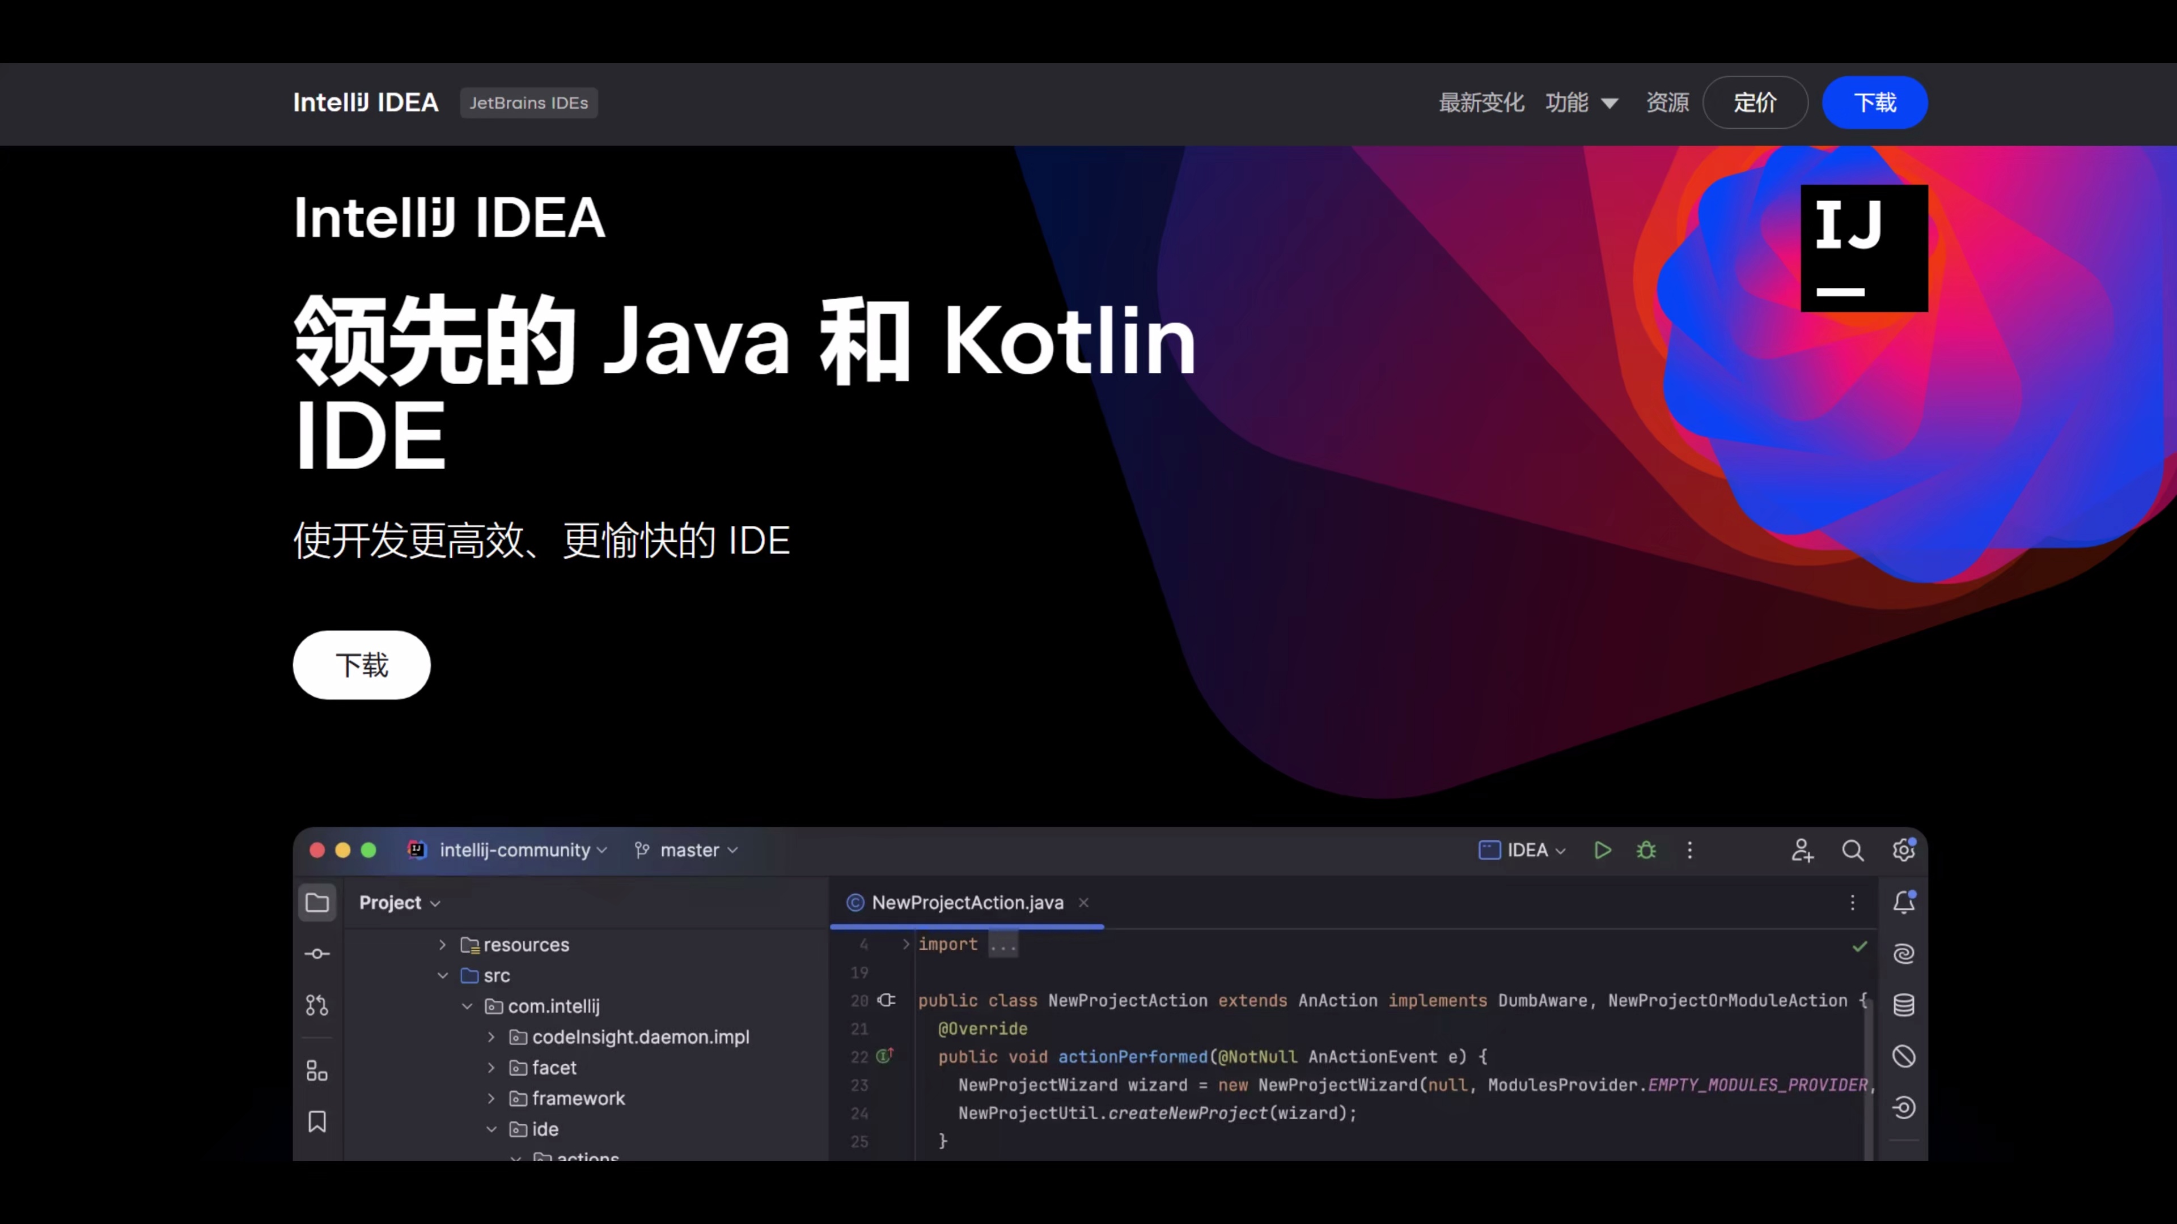2177x1224 pixels.
Task: Run the current IDEA configuration
Action: tap(1602, 851)
